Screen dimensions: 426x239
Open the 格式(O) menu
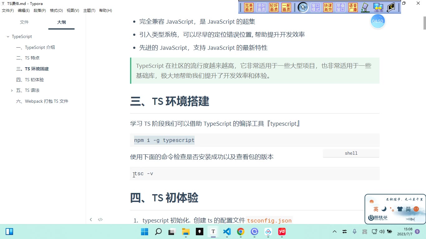(56, 11)
